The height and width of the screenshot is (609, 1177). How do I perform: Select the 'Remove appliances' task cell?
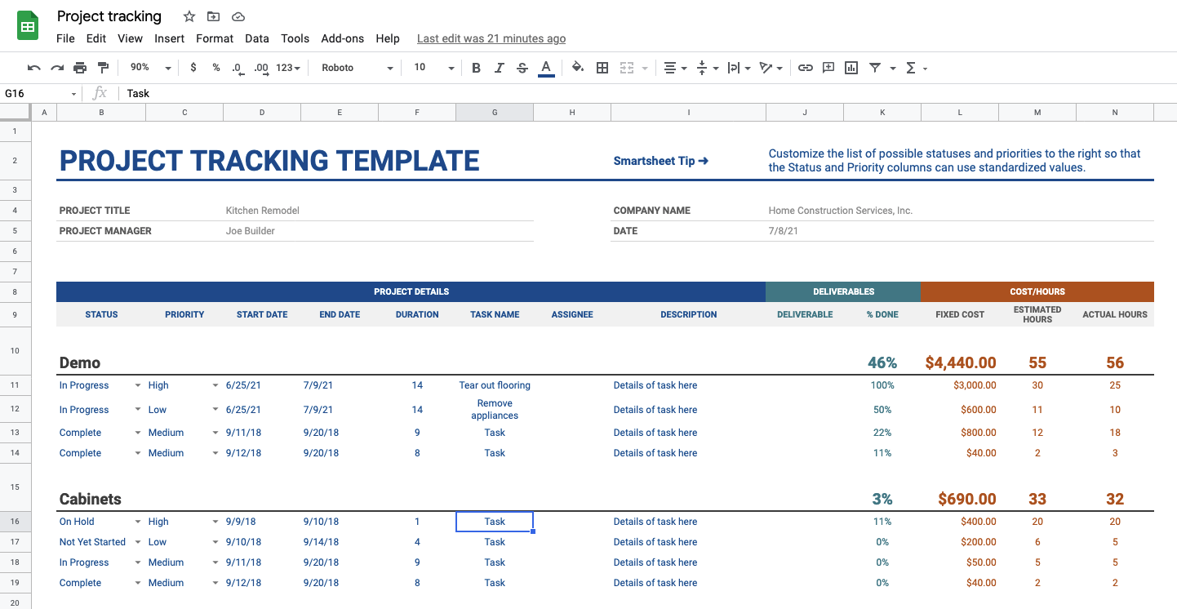point(495,410)
